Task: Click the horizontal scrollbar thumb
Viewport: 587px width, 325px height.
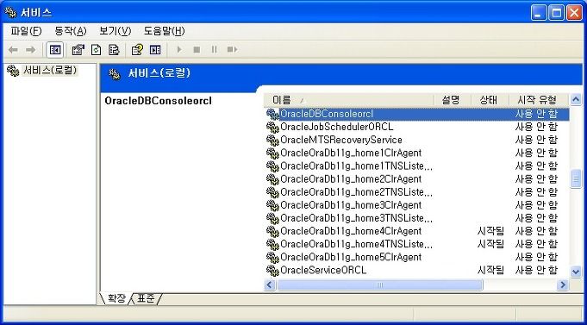Action: [379, 285]
